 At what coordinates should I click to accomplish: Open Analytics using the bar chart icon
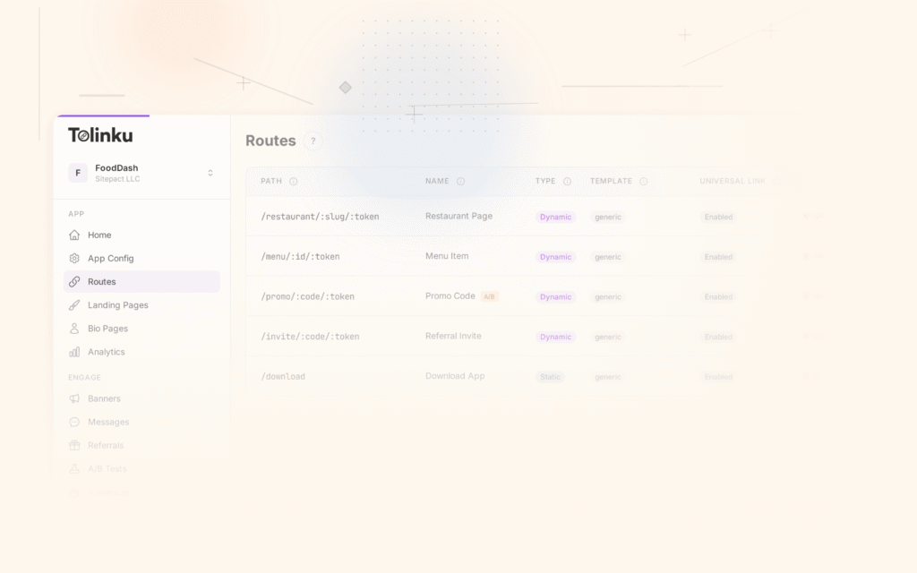click(75, 352)
